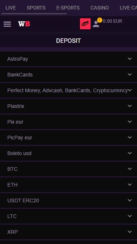The width and height of the screenshot is (137, 244).
Task: Open the E-SPORTS tab
Action: [x=68, y=8]
